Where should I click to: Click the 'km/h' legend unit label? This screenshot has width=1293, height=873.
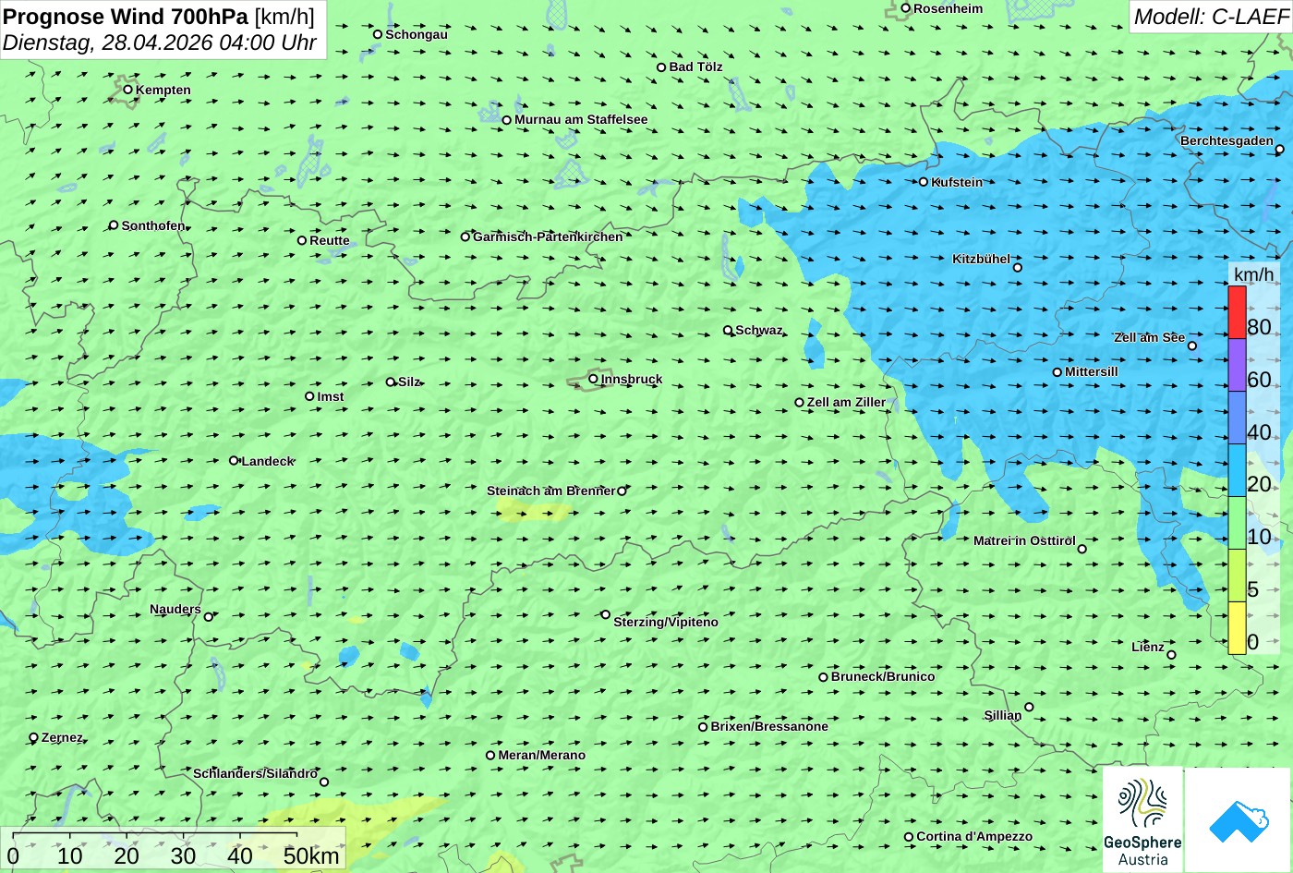tap(1253, 274)
